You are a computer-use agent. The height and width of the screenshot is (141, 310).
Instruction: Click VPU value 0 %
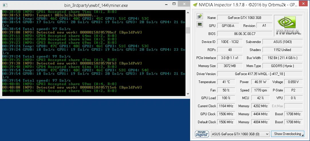pos(293,98)
